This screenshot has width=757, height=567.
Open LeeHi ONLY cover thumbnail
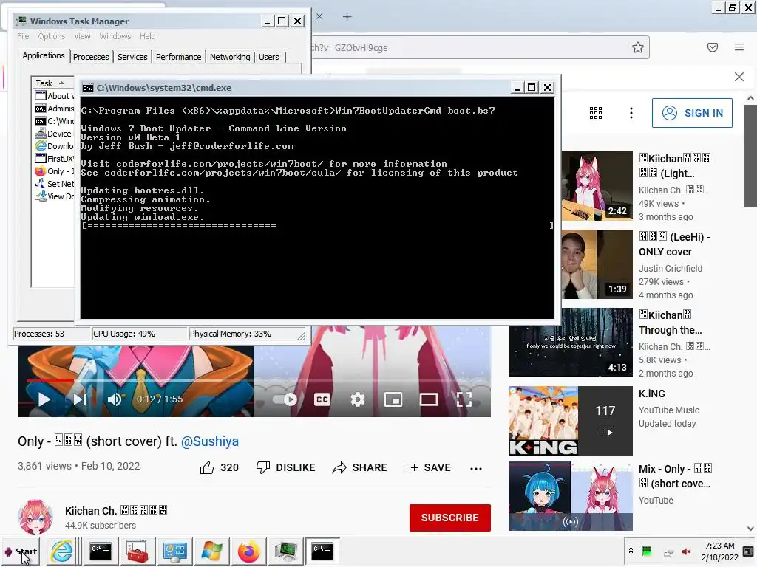[597, 264]
